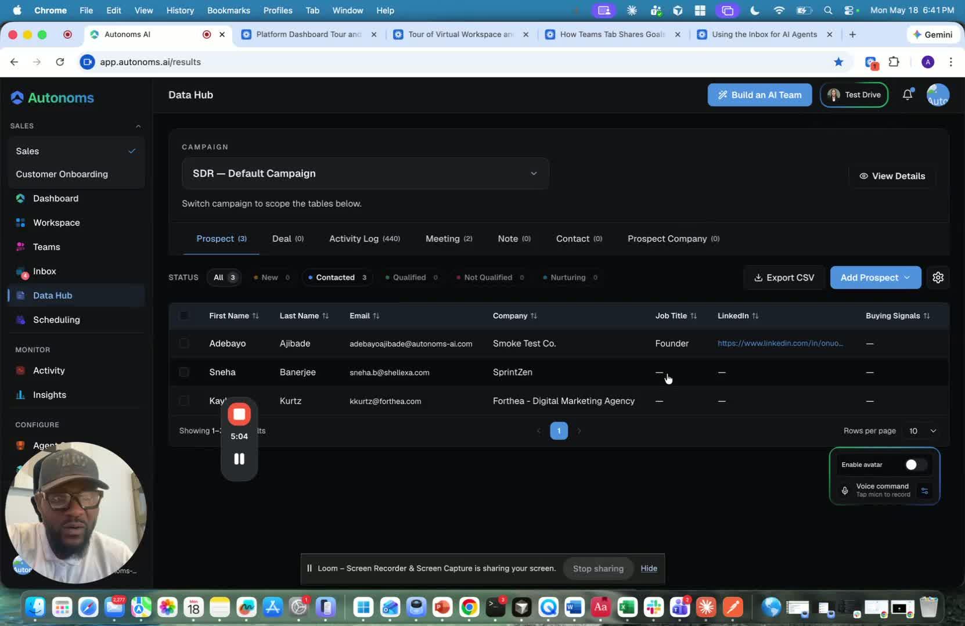Filter status by Contacted
This screenshot has width=965, height=626.
pos(337,278)
